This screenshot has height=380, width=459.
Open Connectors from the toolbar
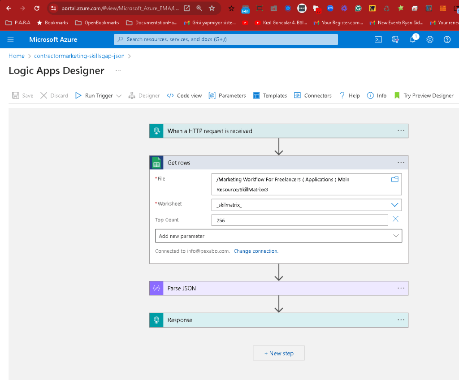pyautogui.click(x=312, y=95)
